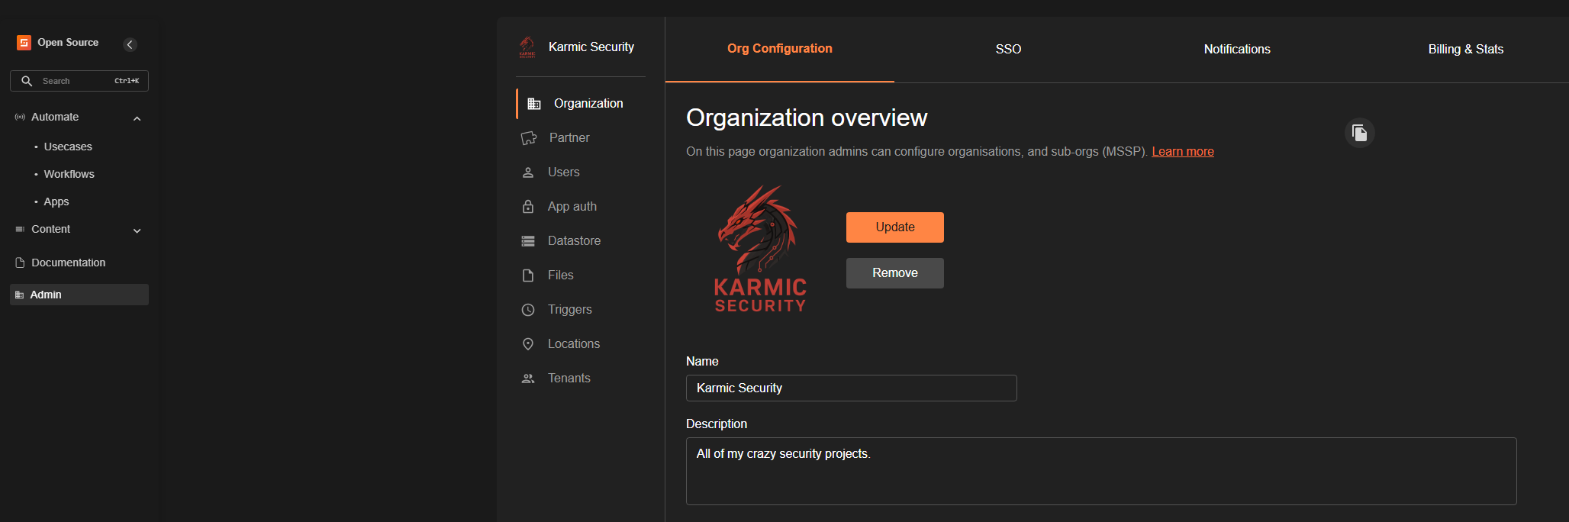This screenshot has height=522, width=1569.
Task: Click the Description text area
Action: point(1101,471)
